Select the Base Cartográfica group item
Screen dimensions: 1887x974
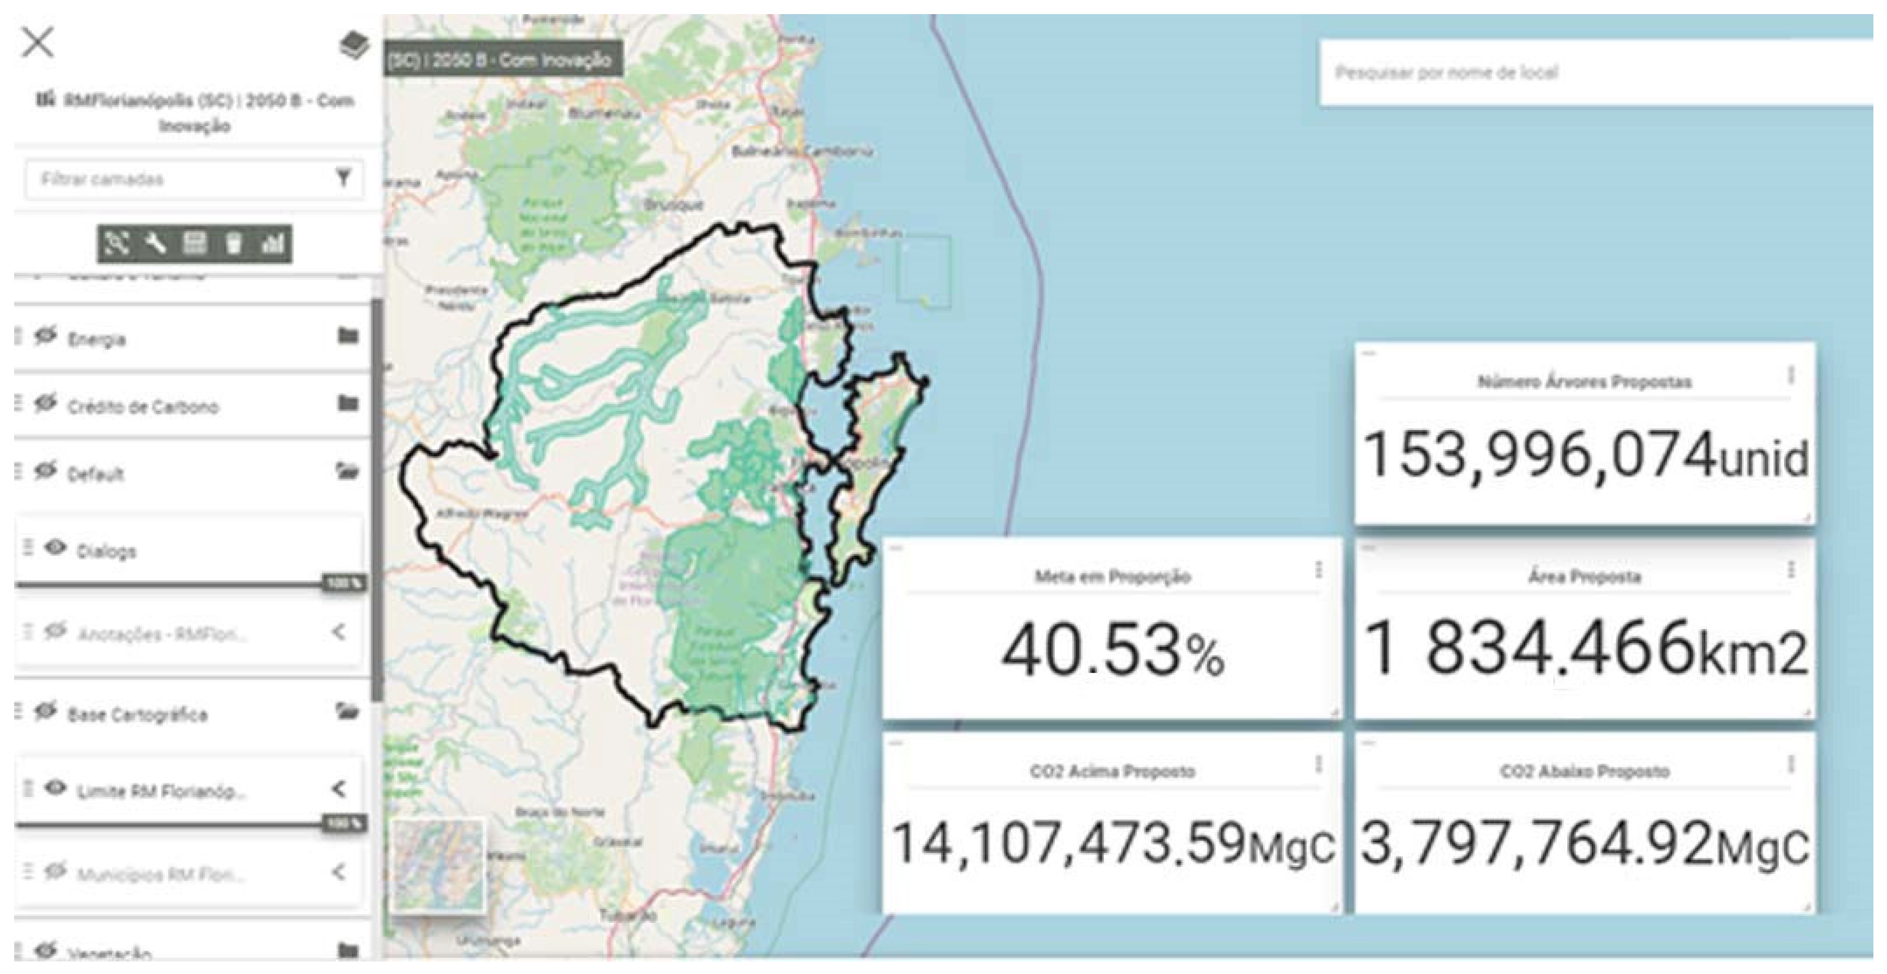(x=137, y=714)
